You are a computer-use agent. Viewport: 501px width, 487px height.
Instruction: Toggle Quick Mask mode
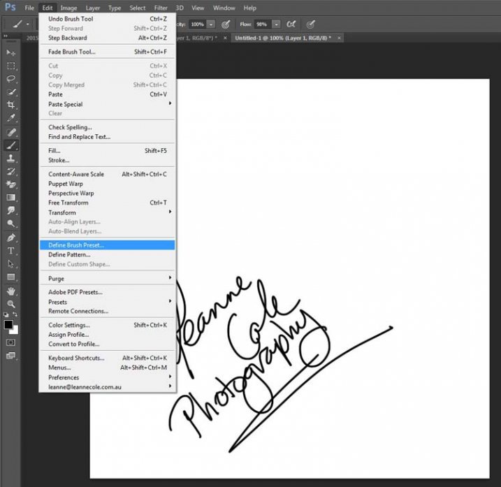tap(11, 342)
